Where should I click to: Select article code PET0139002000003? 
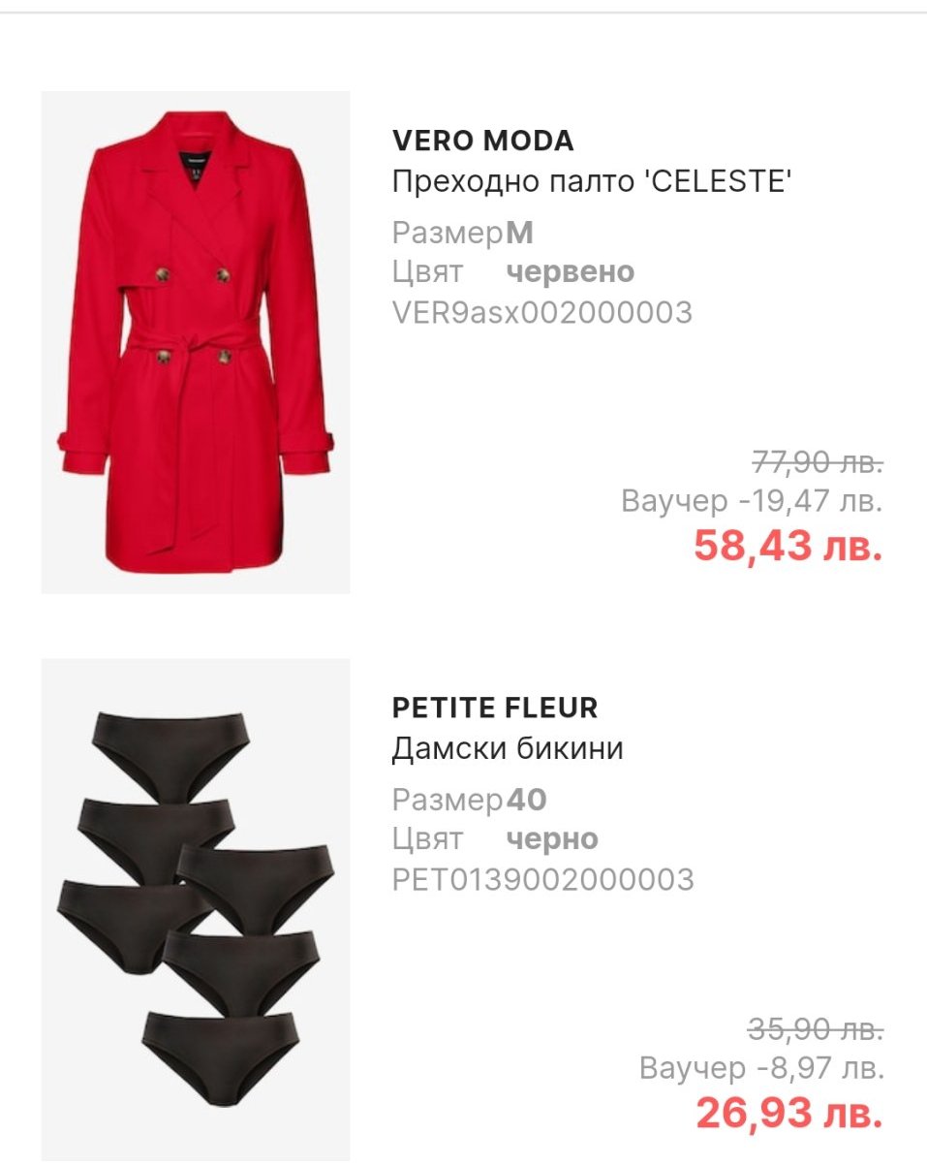pos(542,879)
